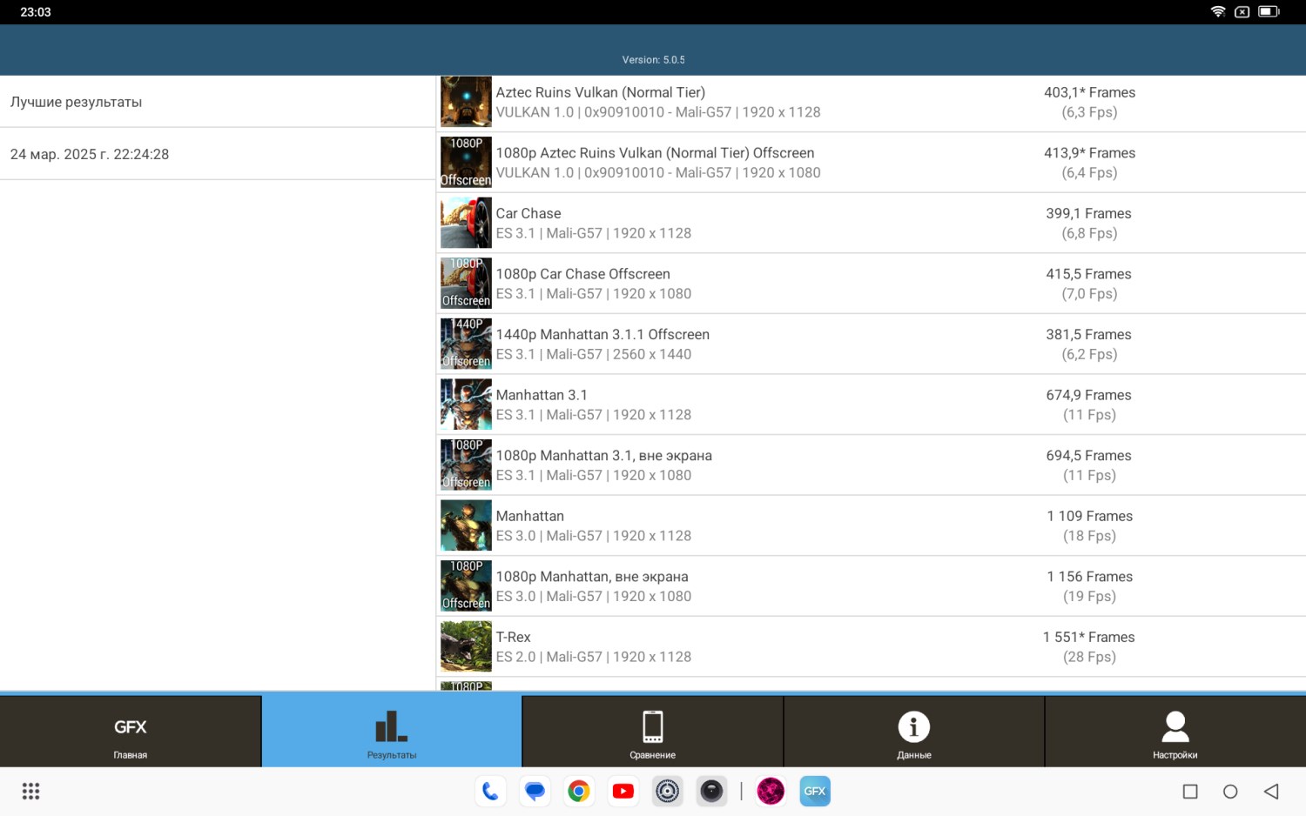This screenshot has width=1306, height=816.
Task: Click the 674,9 Frames score
Action: pos(1089,395)
